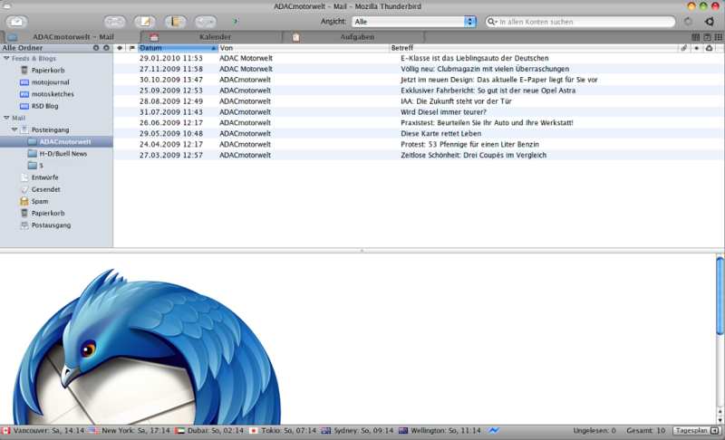The height and width of the screenshot is (440, 725).
Task: Select the H-D/Buell News folder
Action: 63,153
